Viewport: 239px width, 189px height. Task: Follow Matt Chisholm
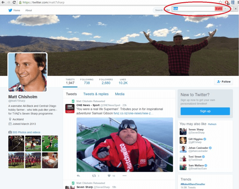(223, 82)
